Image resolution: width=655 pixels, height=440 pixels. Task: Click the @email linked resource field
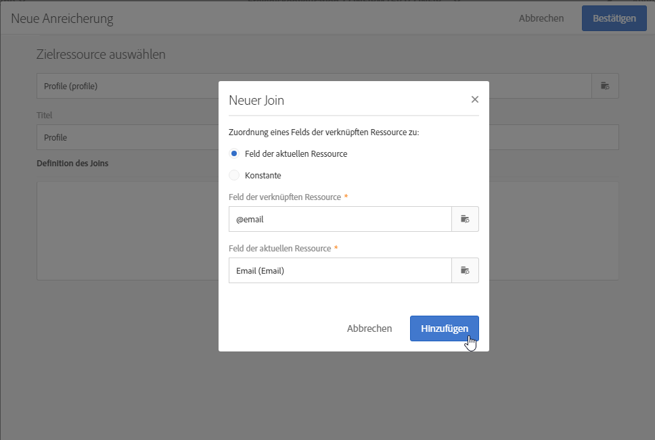coord(340,219)
